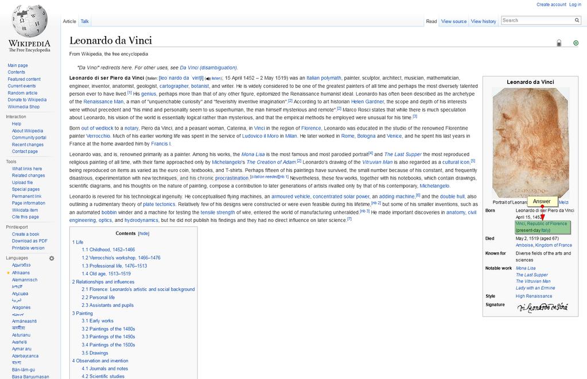
Task: Open Italian polymath link
Action: (x=324, y=78)
